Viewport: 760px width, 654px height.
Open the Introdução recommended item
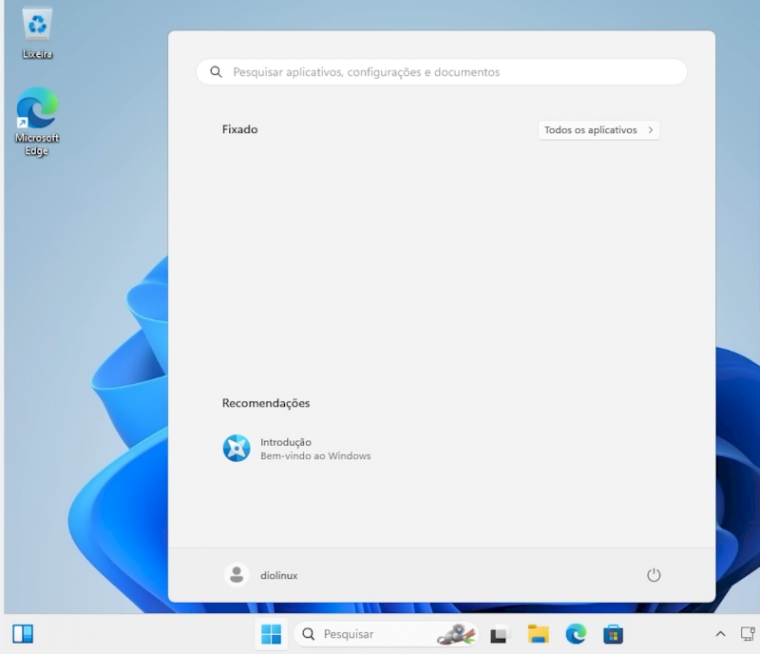point(296,449)
